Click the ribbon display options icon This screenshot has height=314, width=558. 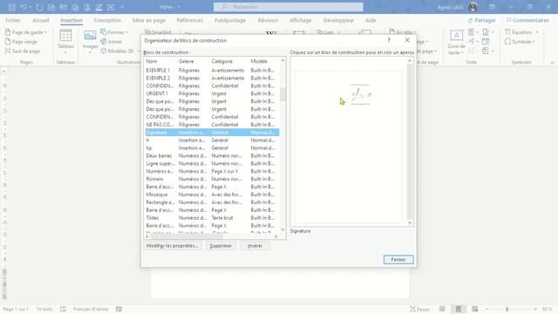coord(492,7)
